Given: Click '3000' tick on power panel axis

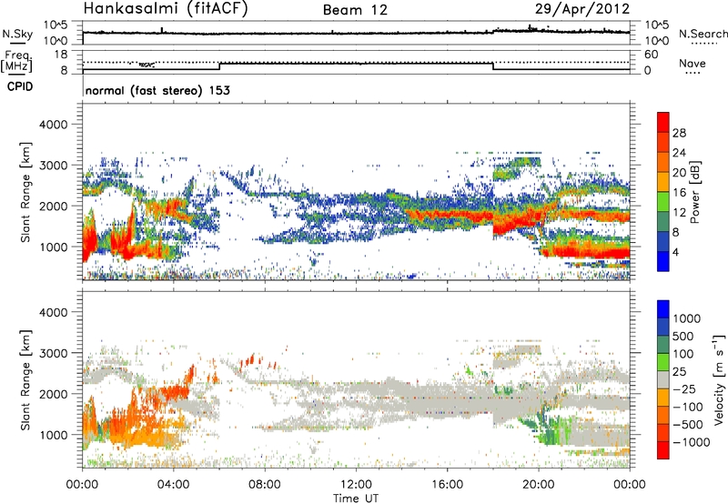Looking at the screenshot, I should pos(53,166).
